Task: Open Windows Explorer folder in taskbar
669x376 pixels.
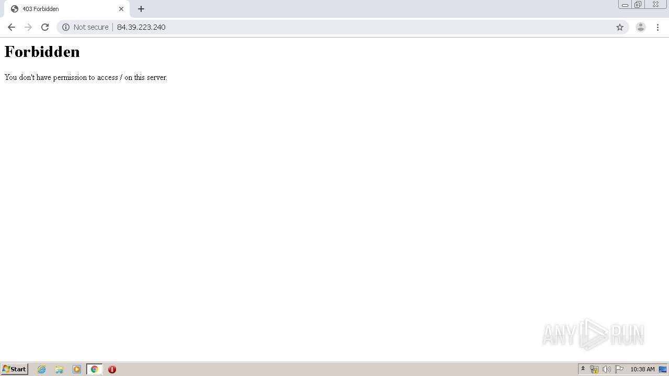Action: click(59, 369)
